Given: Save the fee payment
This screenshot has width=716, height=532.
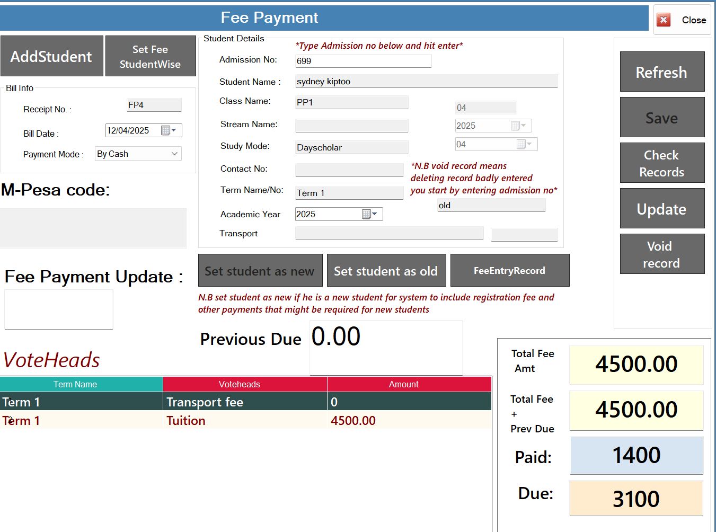Looking at the screenshot, I should click(662, 117).
